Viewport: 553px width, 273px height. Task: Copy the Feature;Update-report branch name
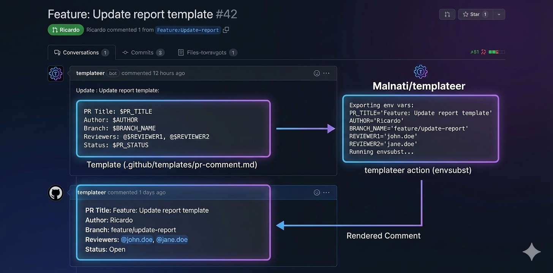pos(226,29)
